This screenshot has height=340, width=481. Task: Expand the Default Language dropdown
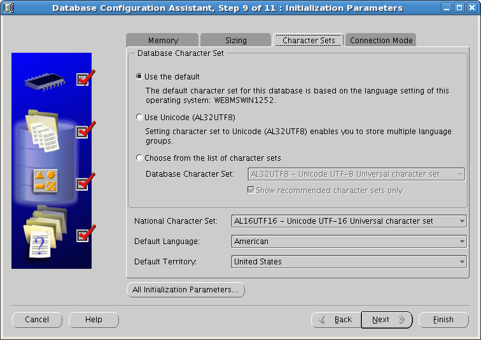[349, 241]
